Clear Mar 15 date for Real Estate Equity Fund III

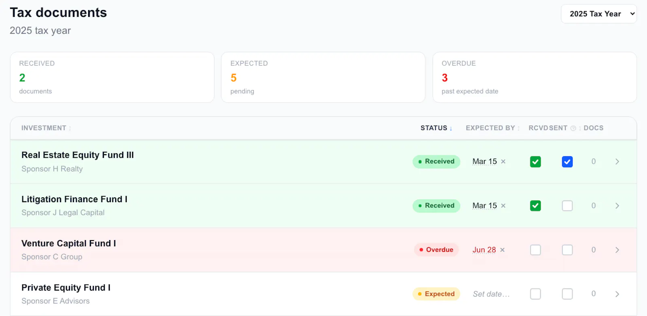pyautogui.click(x=503, y=161)
